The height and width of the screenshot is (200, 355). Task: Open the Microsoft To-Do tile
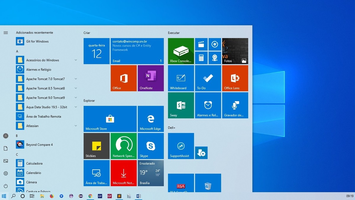[208, 78]
